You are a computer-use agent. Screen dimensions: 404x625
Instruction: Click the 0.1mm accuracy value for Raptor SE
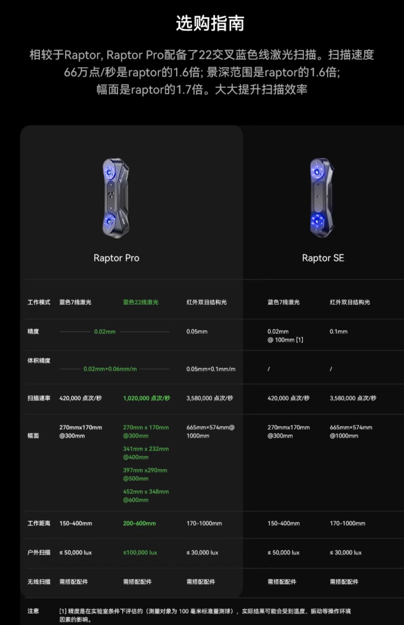click(339, 332)
